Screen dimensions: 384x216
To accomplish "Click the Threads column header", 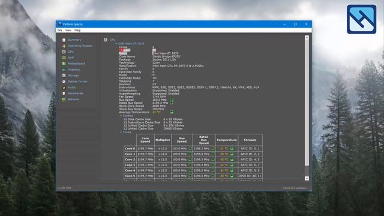I will 250,140.
